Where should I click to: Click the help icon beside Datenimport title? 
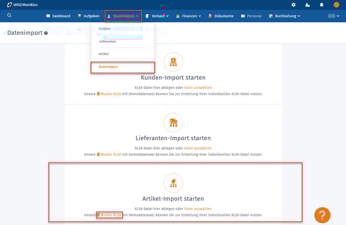tap(46, 33)
